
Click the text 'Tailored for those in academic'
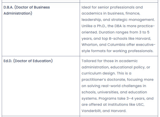(x=110, y=61)
